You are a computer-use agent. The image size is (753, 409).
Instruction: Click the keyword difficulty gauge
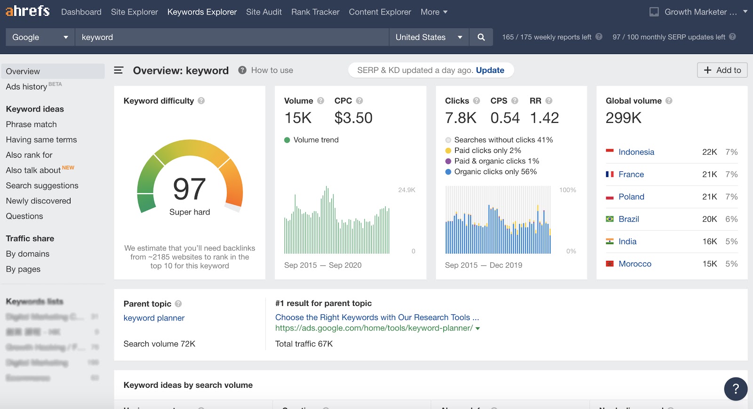click(190, 177)
